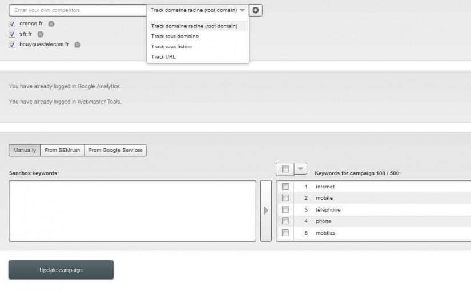Remove orange.fr with its delete icon

[x=51, y=24]
